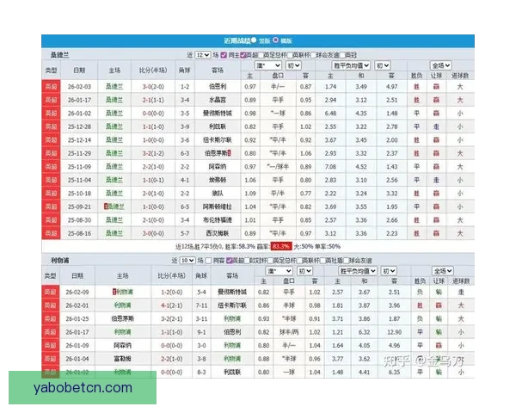Open the 10-match count dropdown in 利物浦 section
This screenshot has height=413, width=516.
pyautogui.click(x=187, y=259)
